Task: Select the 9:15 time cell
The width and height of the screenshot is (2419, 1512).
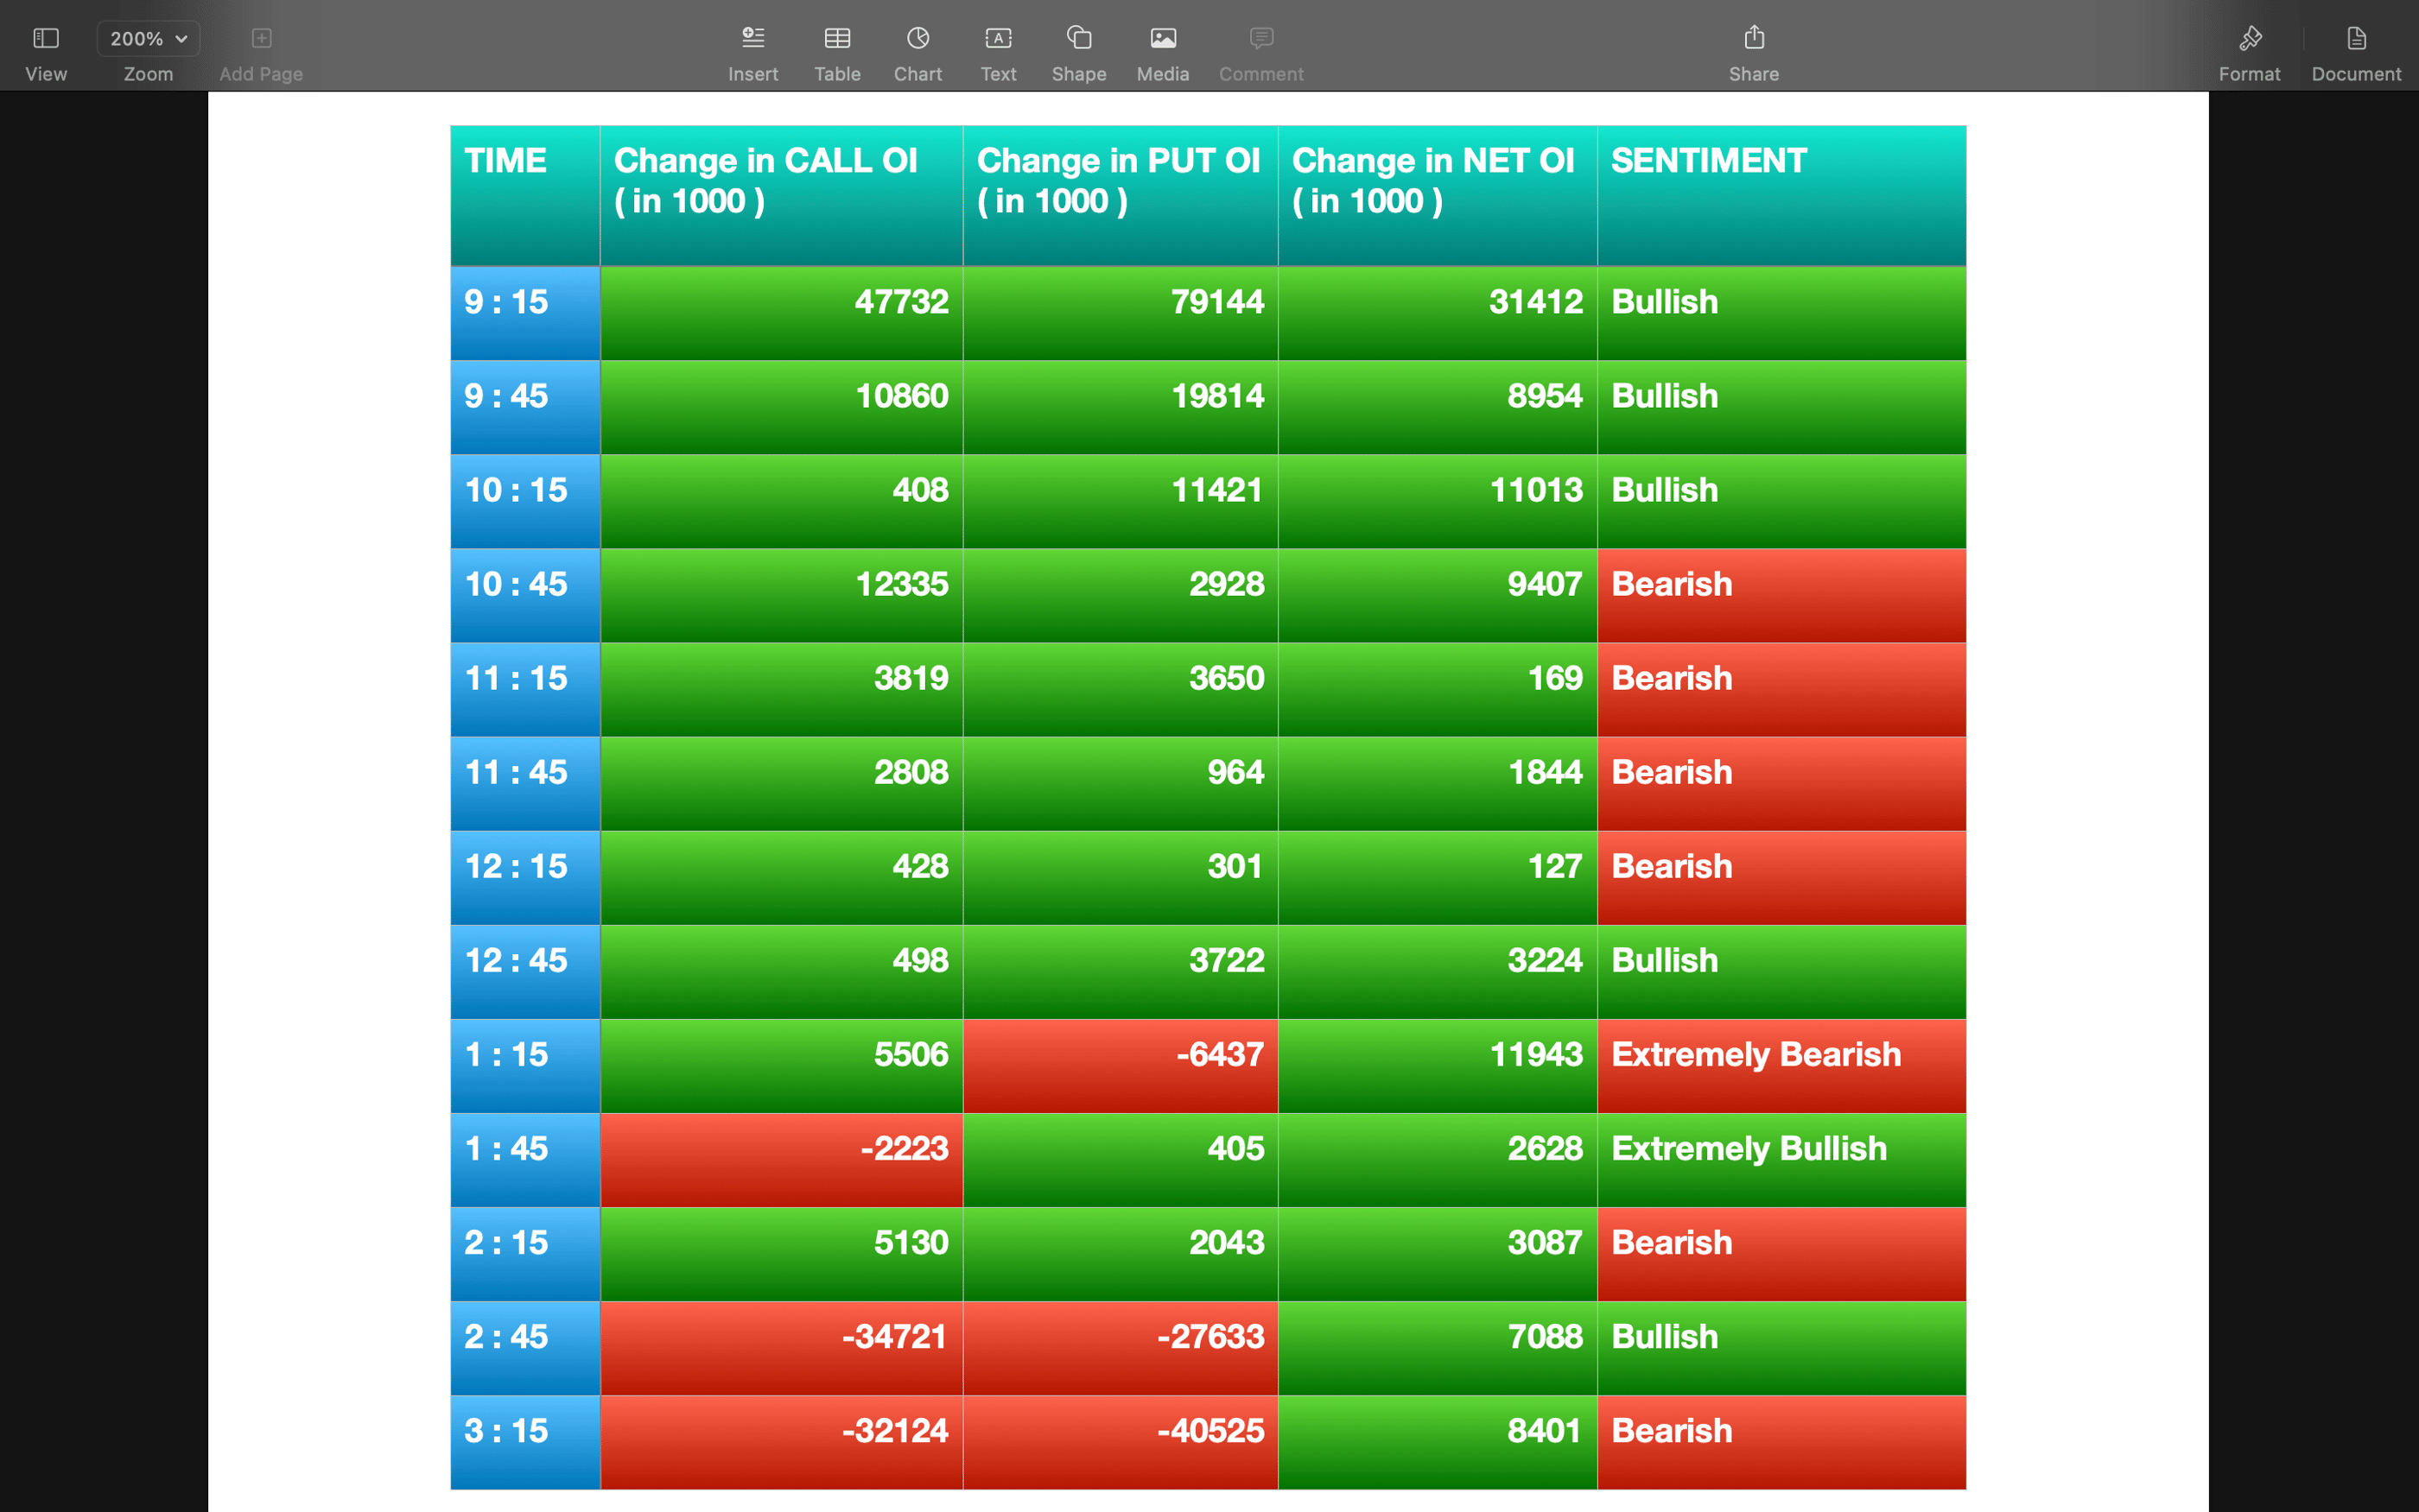Action: (524, 312)
